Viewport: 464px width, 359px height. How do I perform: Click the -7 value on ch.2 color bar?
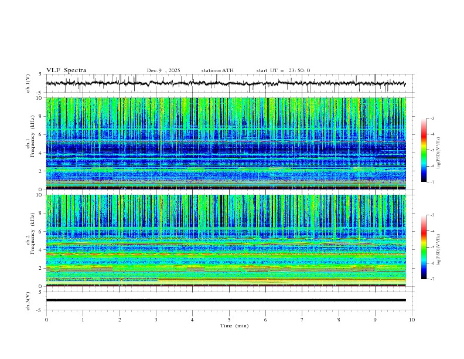pos(433,279)
